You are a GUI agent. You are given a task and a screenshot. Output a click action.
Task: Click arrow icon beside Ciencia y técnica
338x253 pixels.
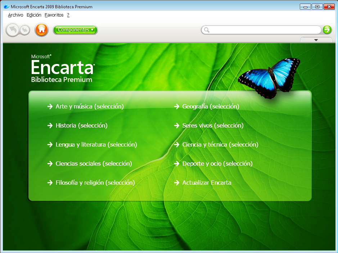(177, 144)
